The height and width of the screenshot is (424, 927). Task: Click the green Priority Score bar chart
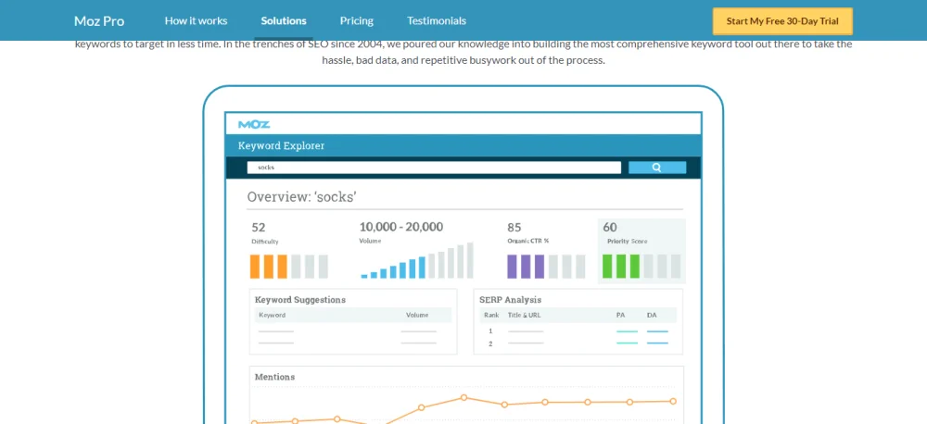[x=641, y=267]
